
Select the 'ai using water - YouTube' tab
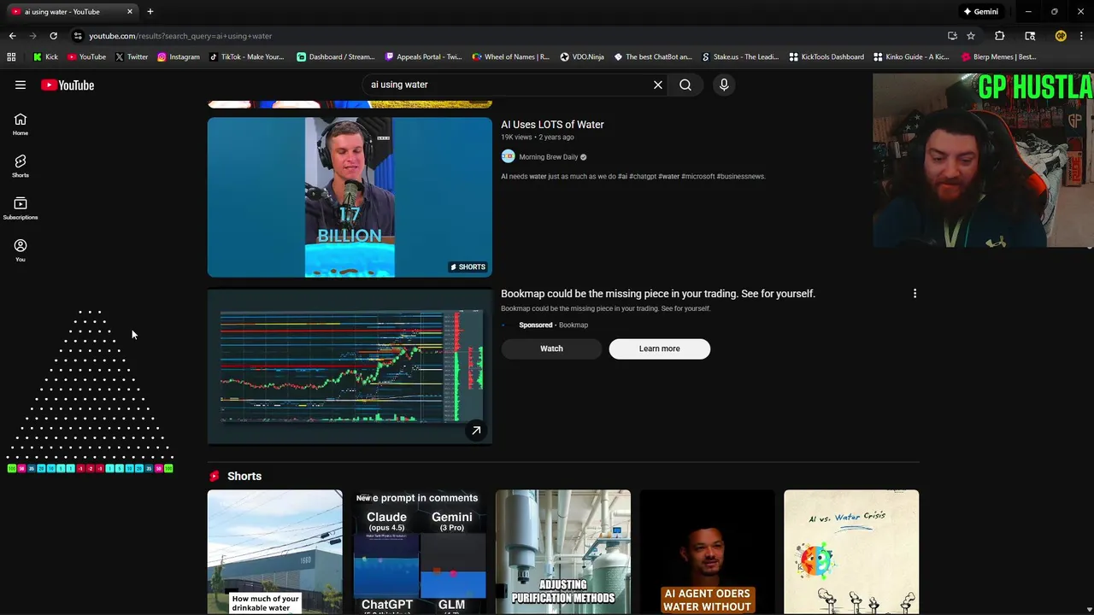click(x=70, y=12)
